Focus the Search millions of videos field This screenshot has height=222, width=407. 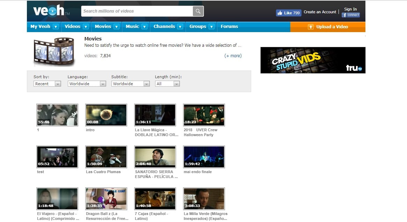137,11
